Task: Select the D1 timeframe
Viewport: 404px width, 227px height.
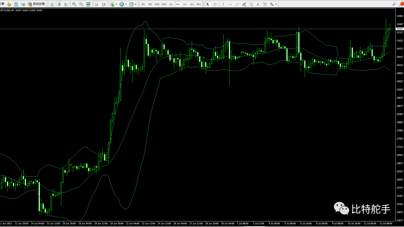Action: [x=185, y=4]
